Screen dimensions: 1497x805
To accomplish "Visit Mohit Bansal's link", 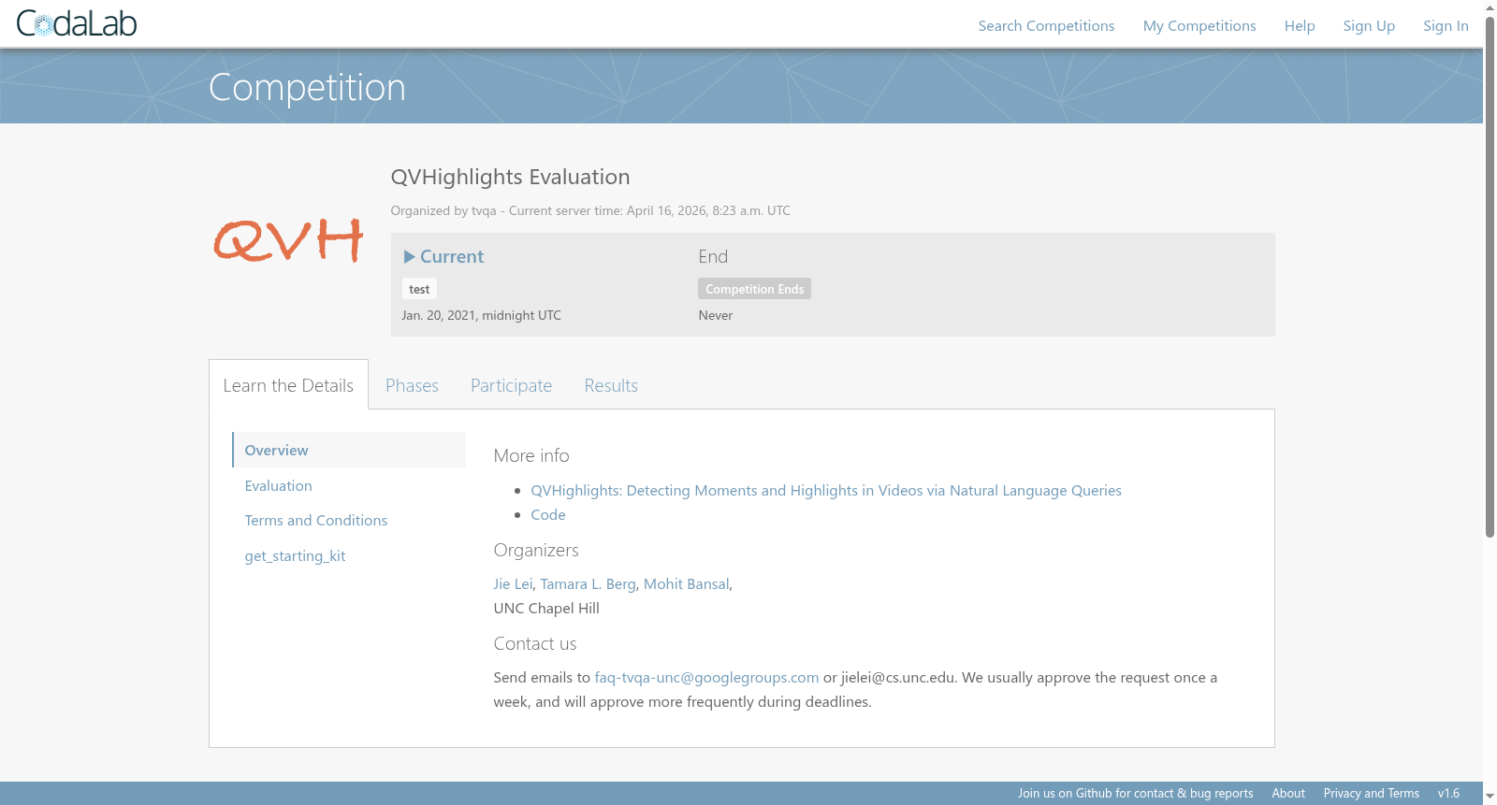I will coord(686,583).
